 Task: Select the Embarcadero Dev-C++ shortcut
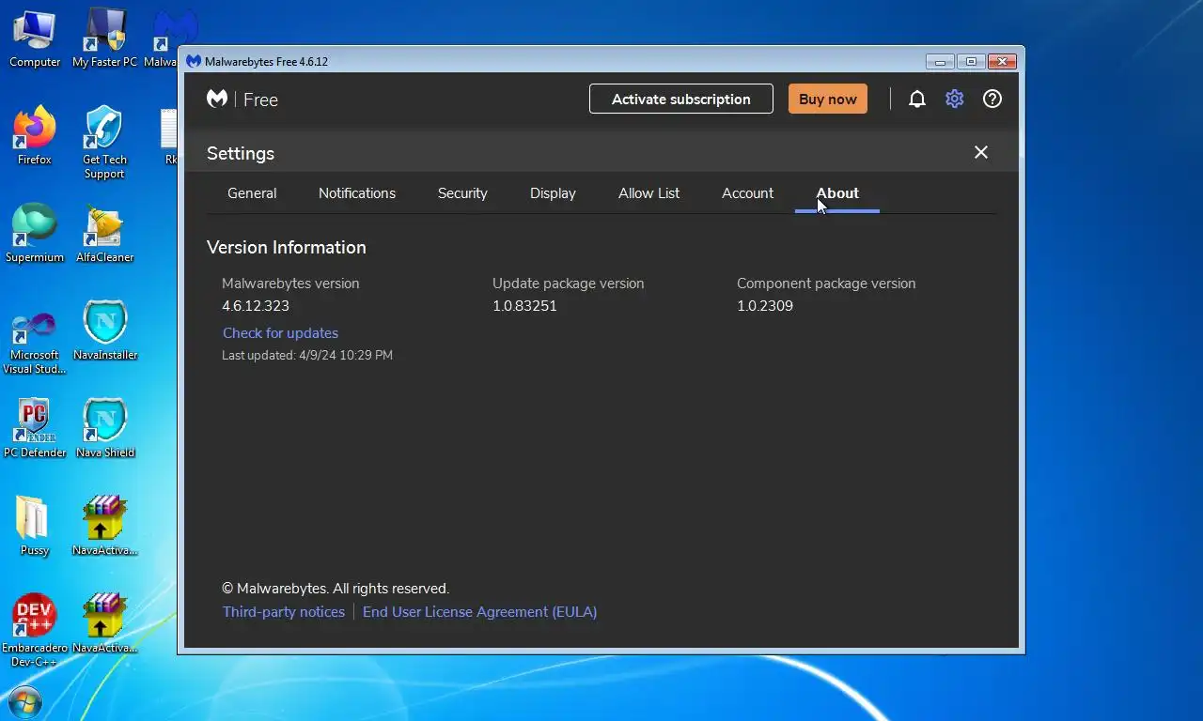coord(35,631)
